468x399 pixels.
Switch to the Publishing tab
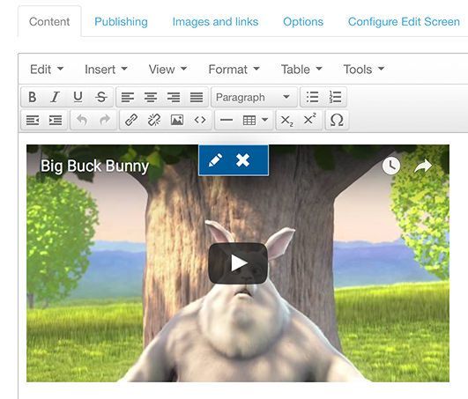[121, 22]
